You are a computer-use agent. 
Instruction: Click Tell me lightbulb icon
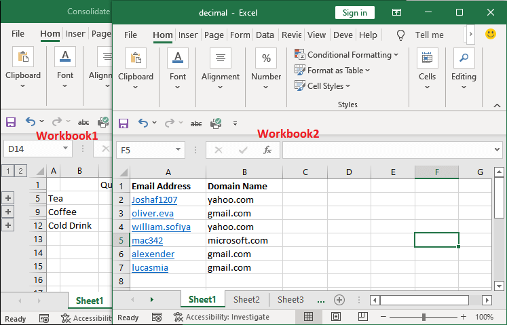[400, 35]
